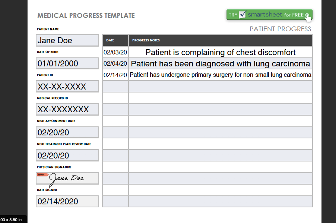Select the lung carcinoma diagnosis note
The height and width of the screenshot is (223, 336).
pos(221,63)
